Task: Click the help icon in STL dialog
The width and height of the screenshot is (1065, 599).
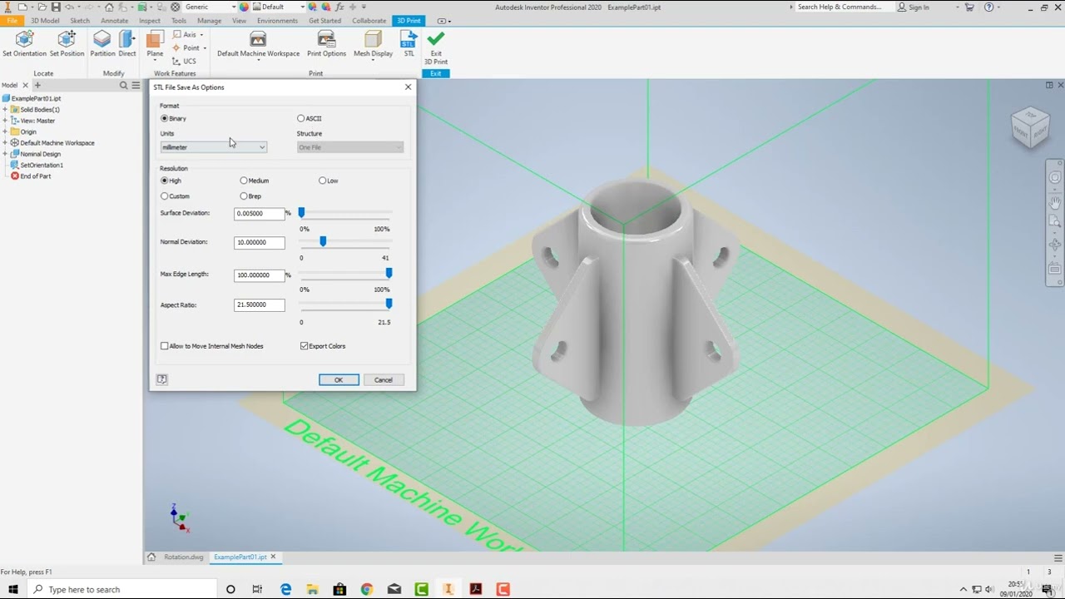Action: click(x=162, y=379)
